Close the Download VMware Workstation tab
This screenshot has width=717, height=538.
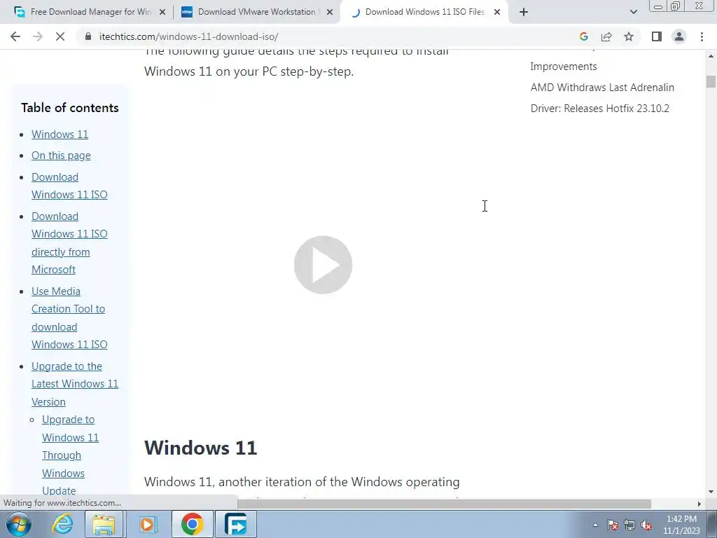click(330, 12)
